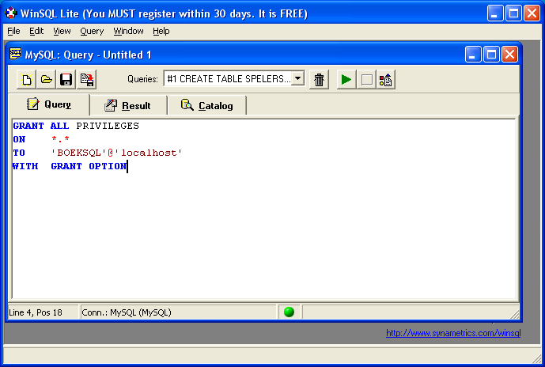Open the Query menu
The image size is (545, 367).
point(92,32)
